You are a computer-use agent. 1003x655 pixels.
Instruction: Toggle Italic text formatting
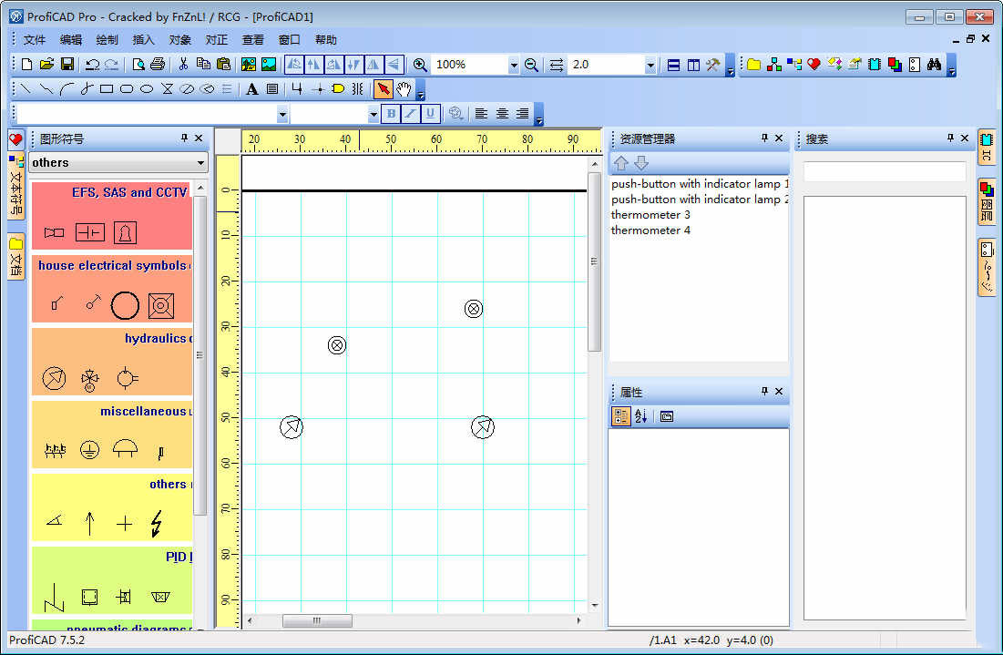click(411, 114)
